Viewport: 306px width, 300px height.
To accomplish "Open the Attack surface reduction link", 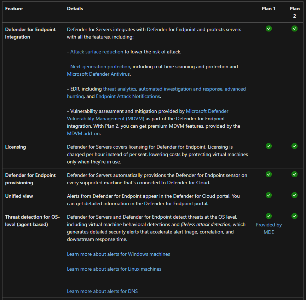I will pos(97,52).
